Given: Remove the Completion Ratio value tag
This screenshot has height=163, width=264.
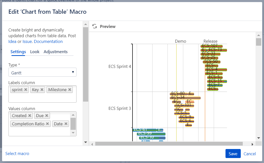Looking at the screenshot, I should [x=47, y=124].
